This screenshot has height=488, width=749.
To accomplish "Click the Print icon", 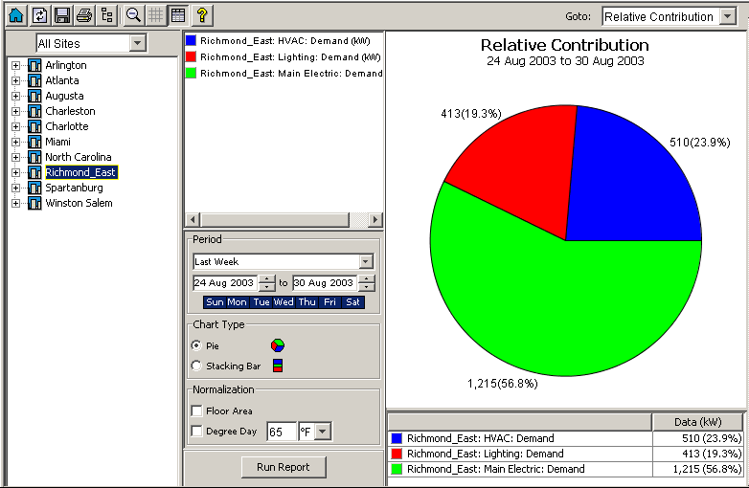I will (x=84, y=15).
